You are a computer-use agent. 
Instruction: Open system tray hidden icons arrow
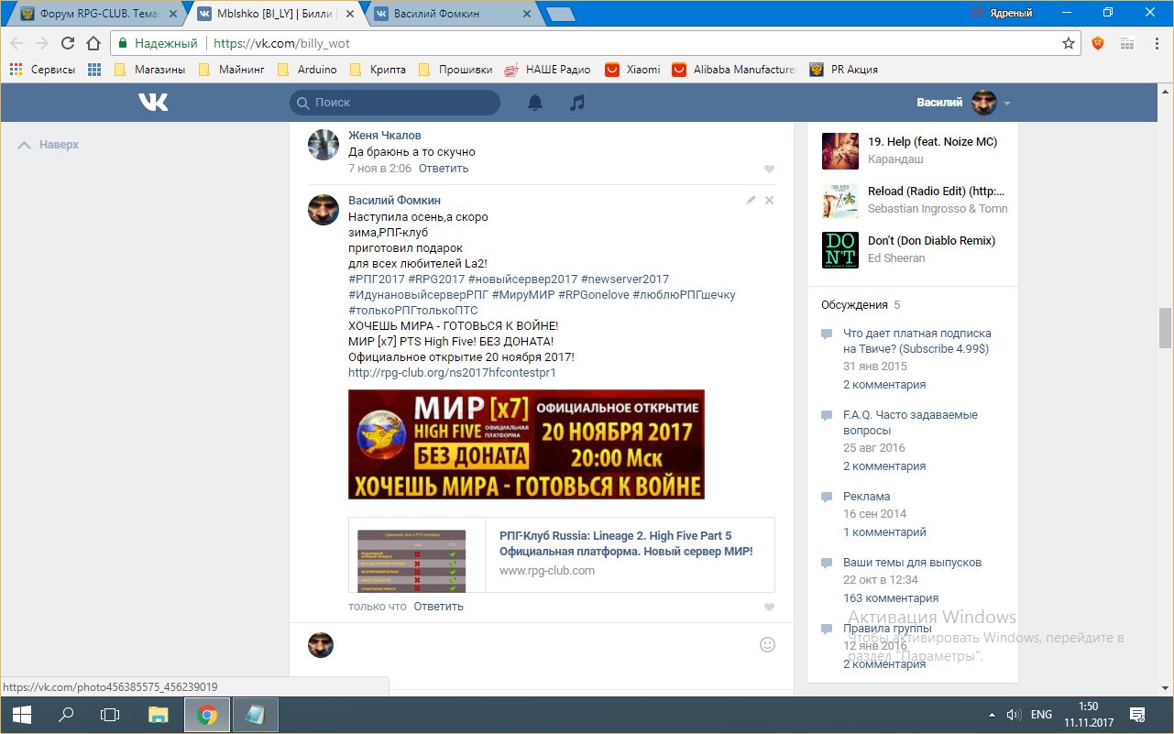(x=992, y=715)
